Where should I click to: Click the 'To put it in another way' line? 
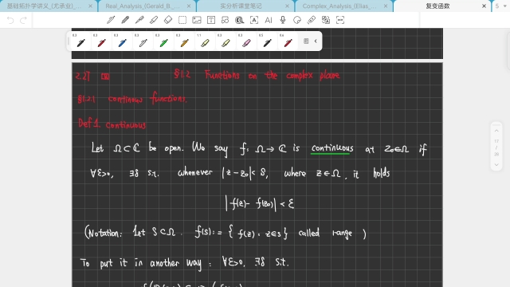tap(184, 262)
